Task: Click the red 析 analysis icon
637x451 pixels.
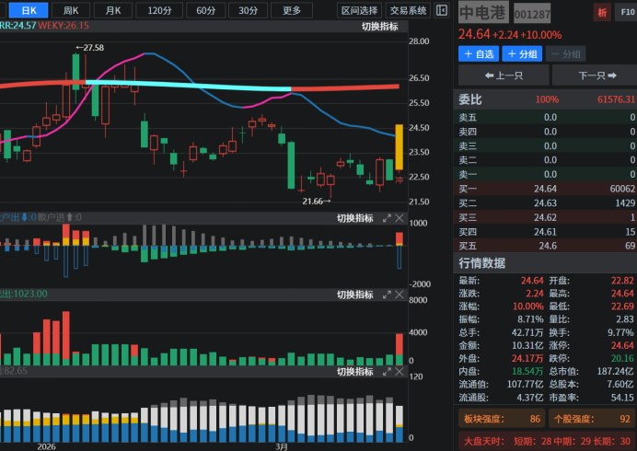Action: point(601,13)
